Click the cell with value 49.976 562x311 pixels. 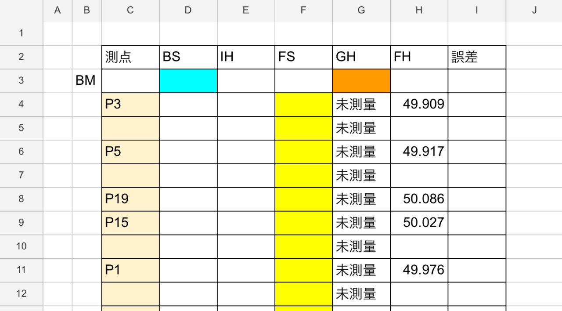click(x=419, y=270)
